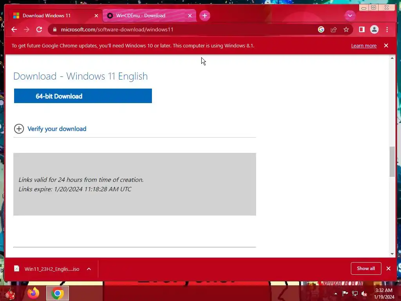This screenshot has width=401, height=301.
Task: Open the Chrome profile menu
Action: tap(374, 29)
